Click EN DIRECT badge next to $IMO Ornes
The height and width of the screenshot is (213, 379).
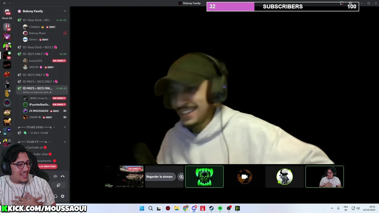(x=59, y=98)
